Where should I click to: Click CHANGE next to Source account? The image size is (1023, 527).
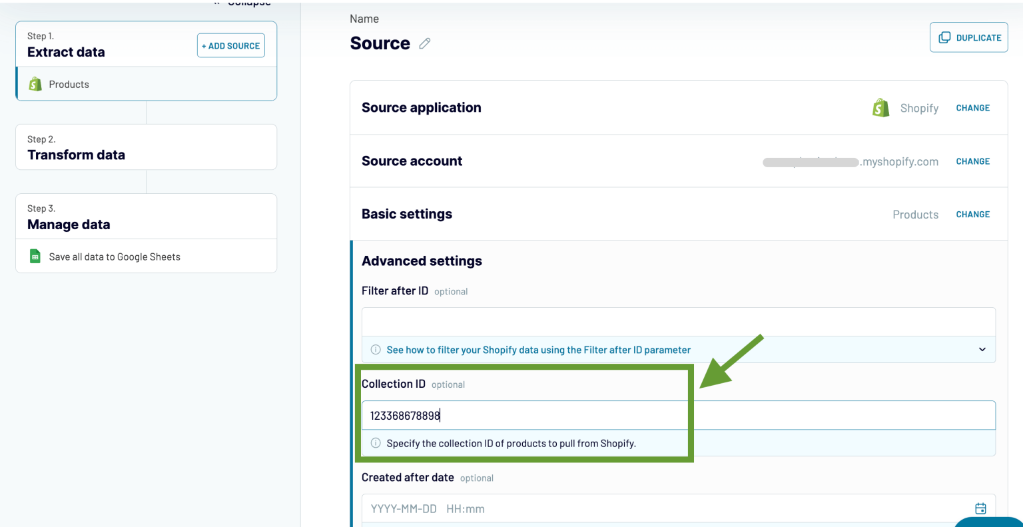coord(972,161)
